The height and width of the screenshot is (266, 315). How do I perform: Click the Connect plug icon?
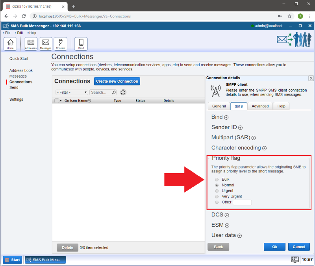pyautogui.click(x=61, y=44)
